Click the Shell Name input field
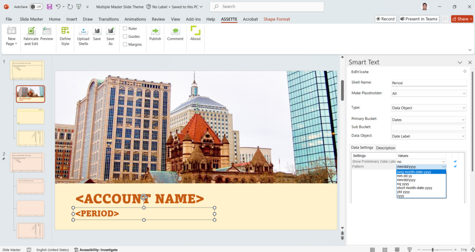Screen dimensions: 475x252 (429, 83)
